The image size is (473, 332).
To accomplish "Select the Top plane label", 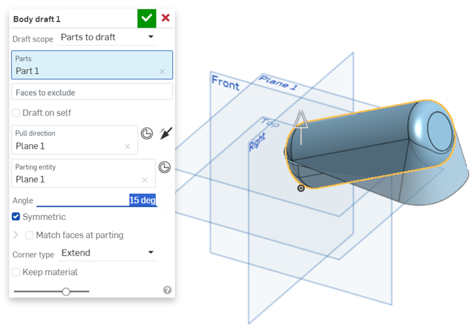I will 270,122.
